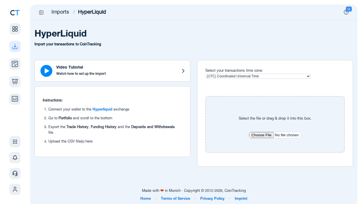Viewport: 362px width, 204px height.
Task: Click the 'Instructions:' heading
Action: tap(53, 100)
